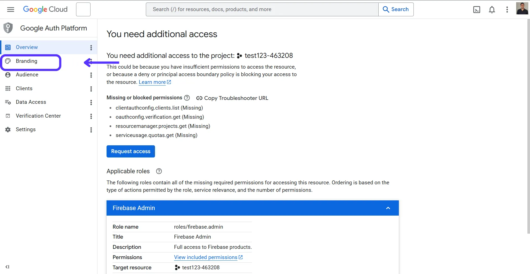Screen dimensions: 530x274
Task: Copy Troubleshooter URL
Action: pyautogui.click(x=232, y=98)
